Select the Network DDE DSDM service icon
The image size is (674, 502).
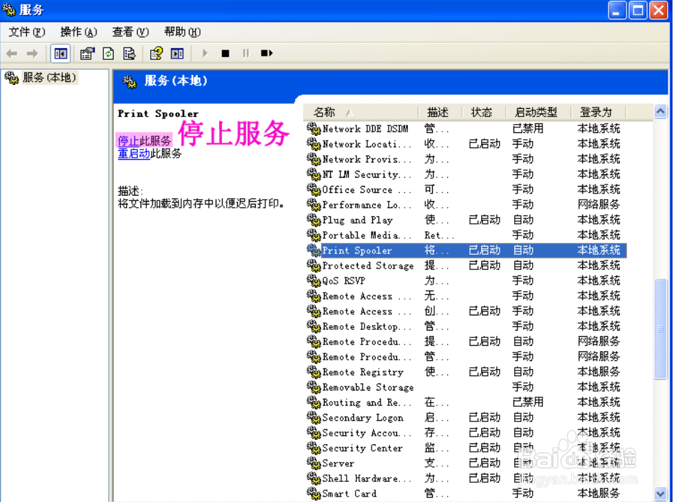tap(314, 128)
